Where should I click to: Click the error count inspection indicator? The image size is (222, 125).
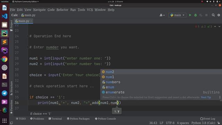point(197,26)
